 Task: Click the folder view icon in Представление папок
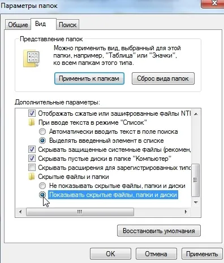pos(32,58)
